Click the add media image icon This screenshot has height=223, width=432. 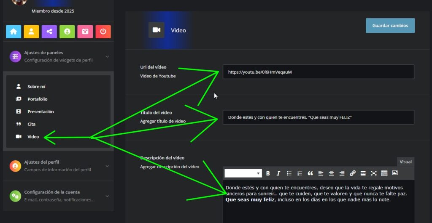point(395,173)
